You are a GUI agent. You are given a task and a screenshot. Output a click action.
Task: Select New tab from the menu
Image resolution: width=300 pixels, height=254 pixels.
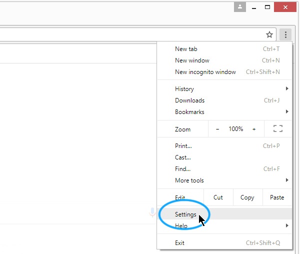224,49
